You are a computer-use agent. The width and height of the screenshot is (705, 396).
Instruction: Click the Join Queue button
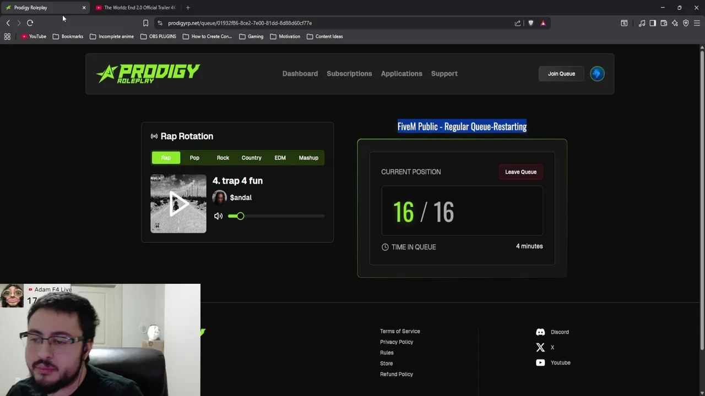(561, 74)
